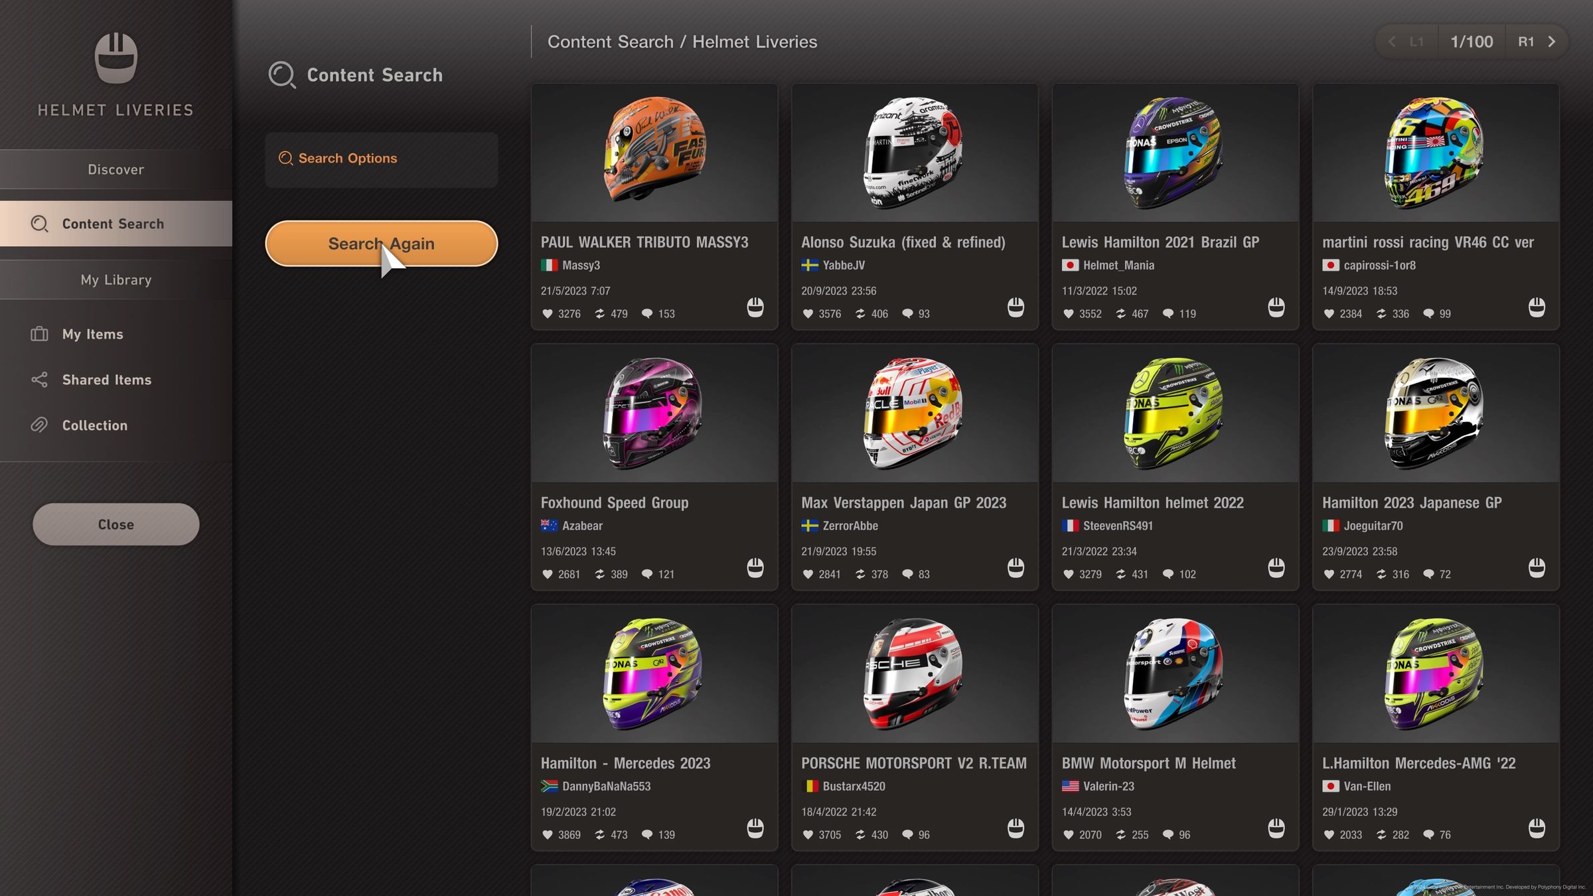The width and height of the screenshot is (1593, 896).
Task: Open the PAUL WALKER TRIBUTO MASSY3 helmet thumbnail
Action: (x=654, y=153)
